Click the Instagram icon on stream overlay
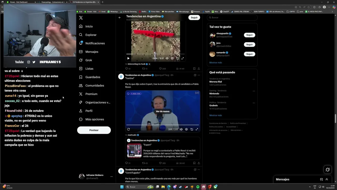This screenshot has height=190, width=337. coord(28,62)
